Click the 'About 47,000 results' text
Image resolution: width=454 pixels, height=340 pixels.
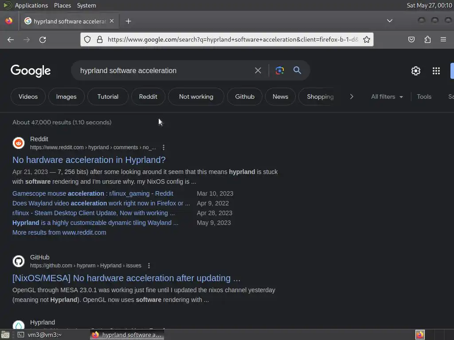pyautogui.click(x=62, y=122)
